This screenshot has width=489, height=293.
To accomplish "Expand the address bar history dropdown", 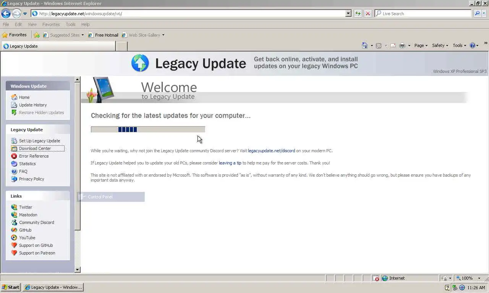I will click(348, 14).
